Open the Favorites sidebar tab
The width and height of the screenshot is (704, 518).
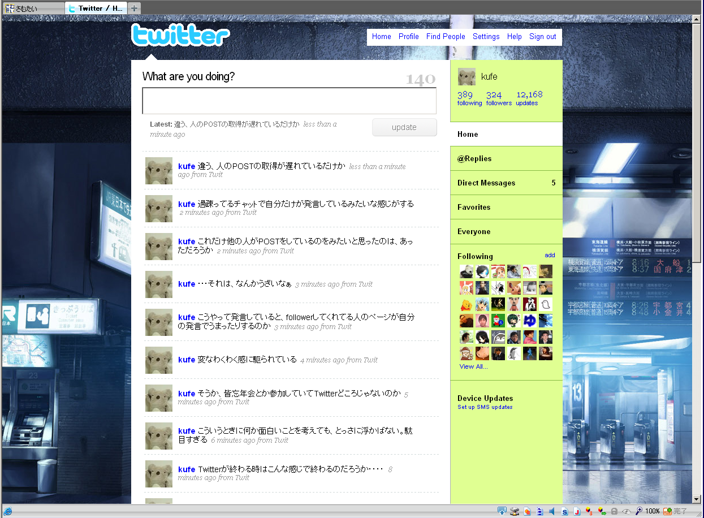point(506,207)
